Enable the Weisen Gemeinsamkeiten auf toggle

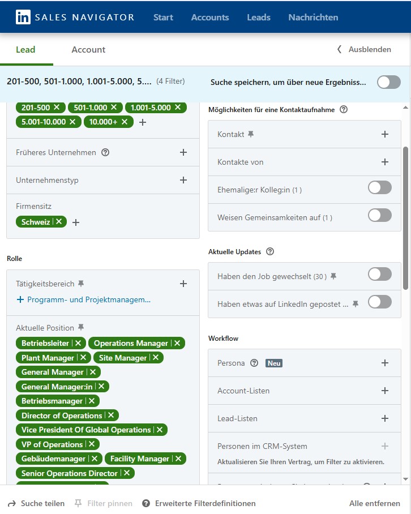(x=380, y=215)
